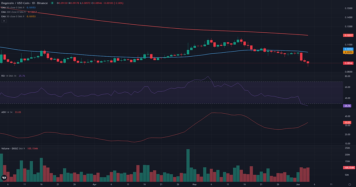Select the ADX 14 14 legend
This screenshot has height=187, width=356.
click(x=11, y=112)
